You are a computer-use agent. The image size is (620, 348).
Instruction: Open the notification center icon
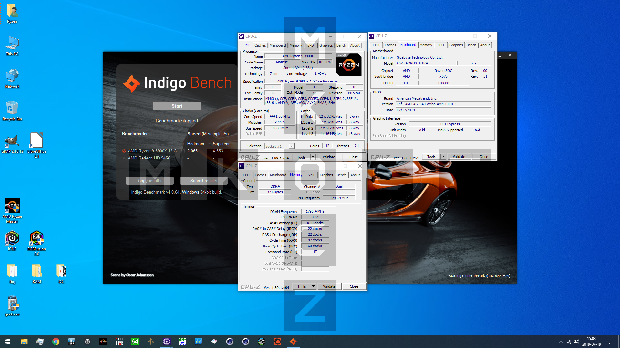pos(609,342)
